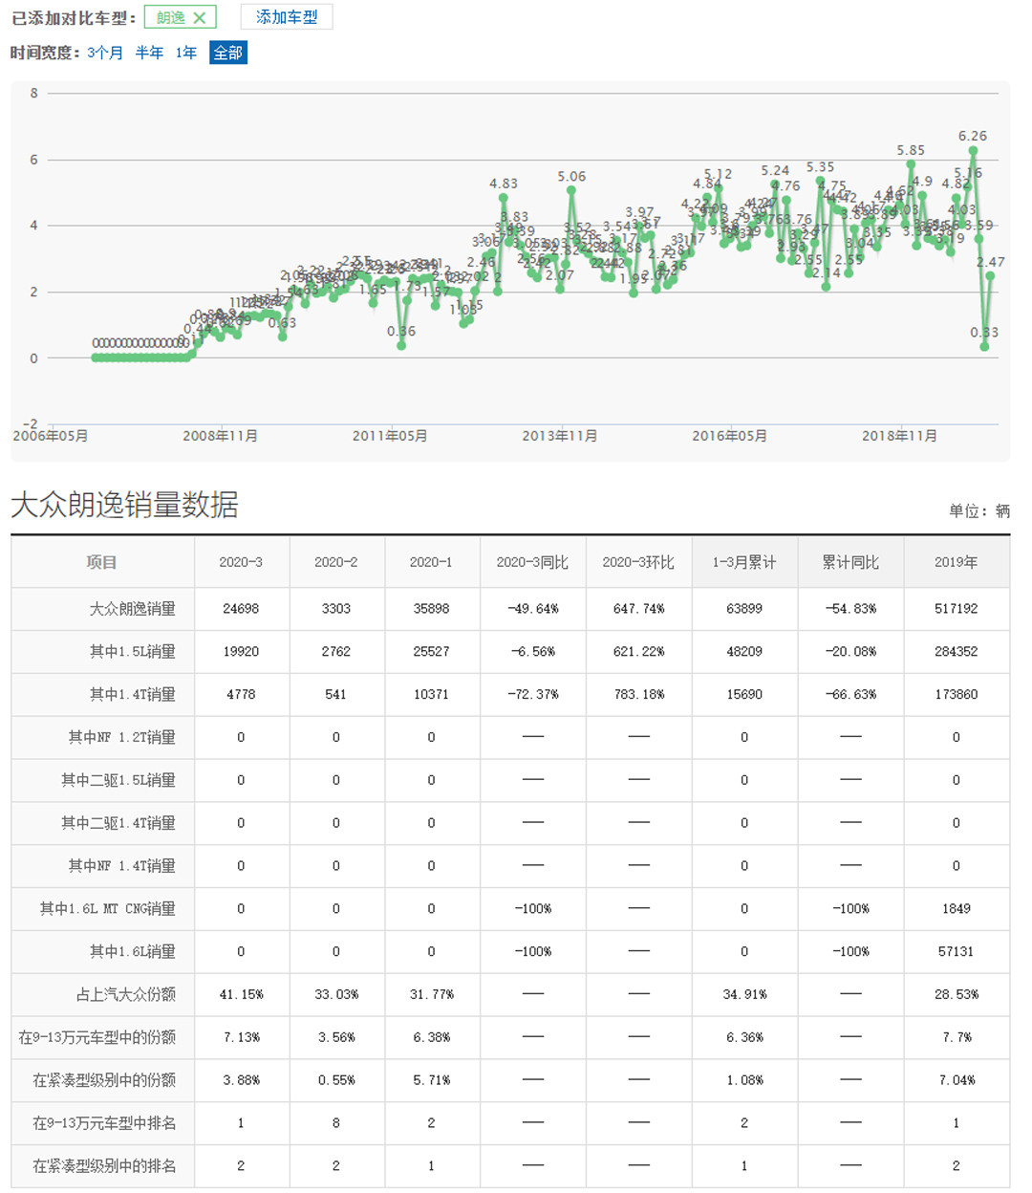Click the 5.85 data point on chart
The height and width of the screenshot is (1193, 1032).
[x=911, y=164]
